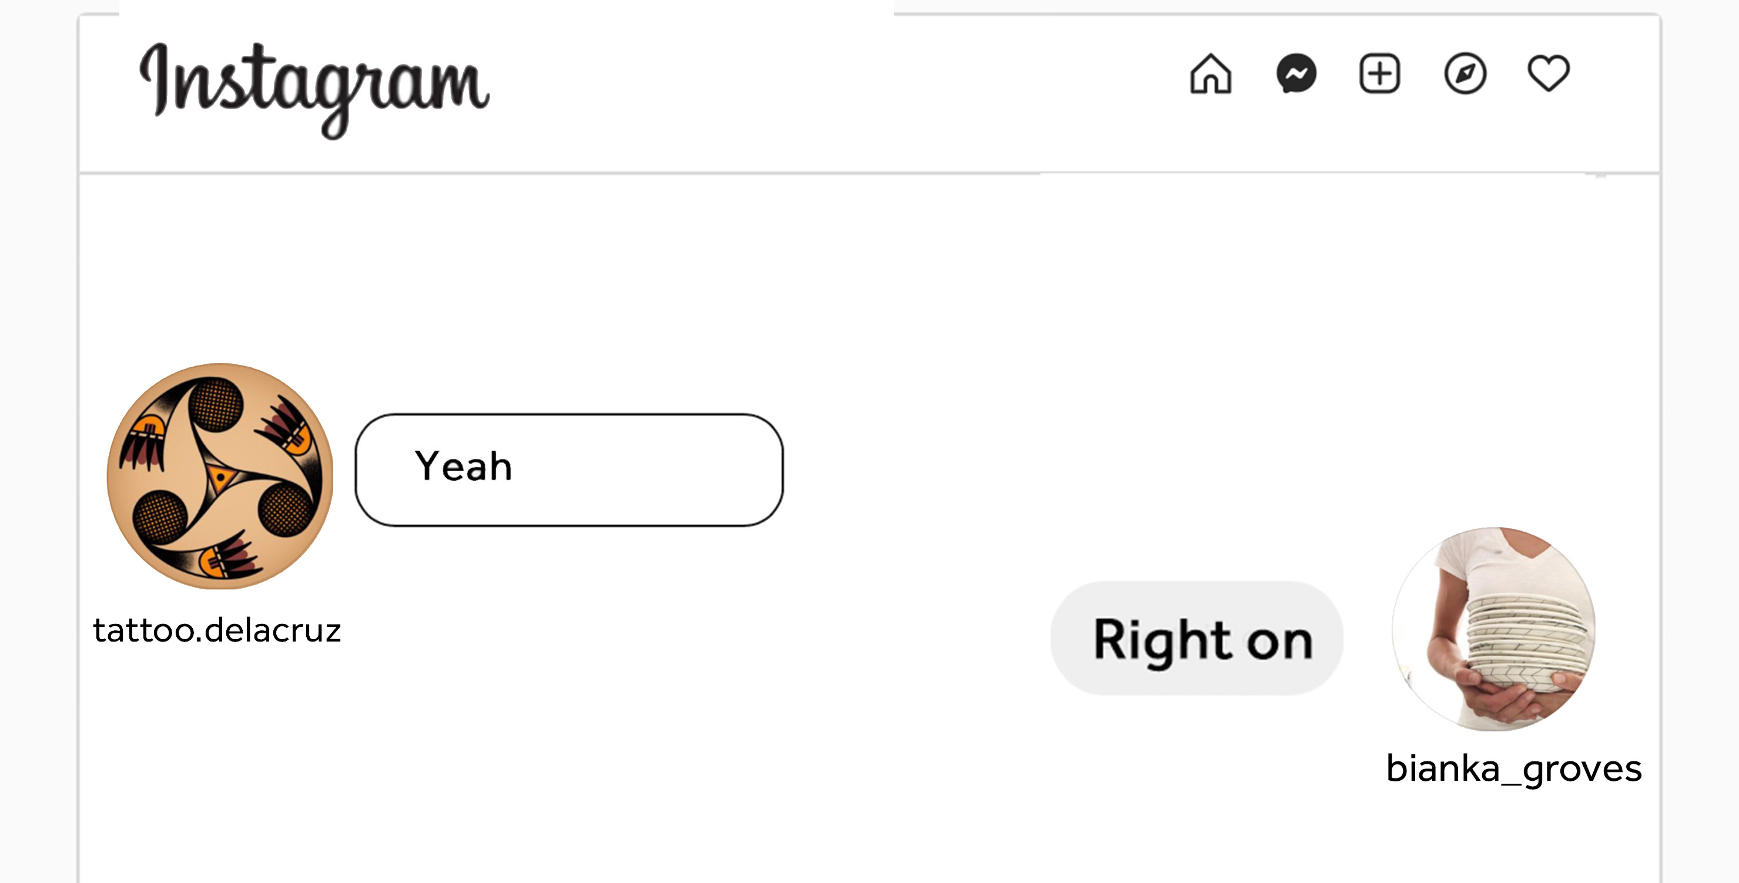This screenshot has width=1739, height=883.
Task: Select the "Right on" message bubble
Action: coord(1196,639)
